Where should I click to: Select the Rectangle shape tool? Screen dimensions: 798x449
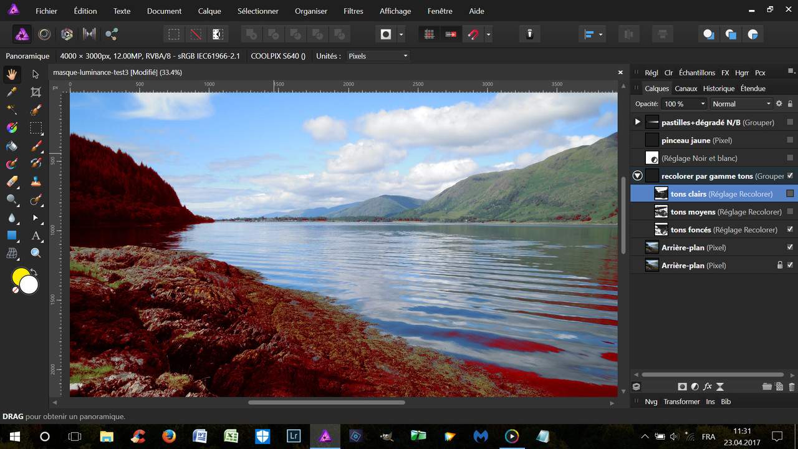[11, 235]
